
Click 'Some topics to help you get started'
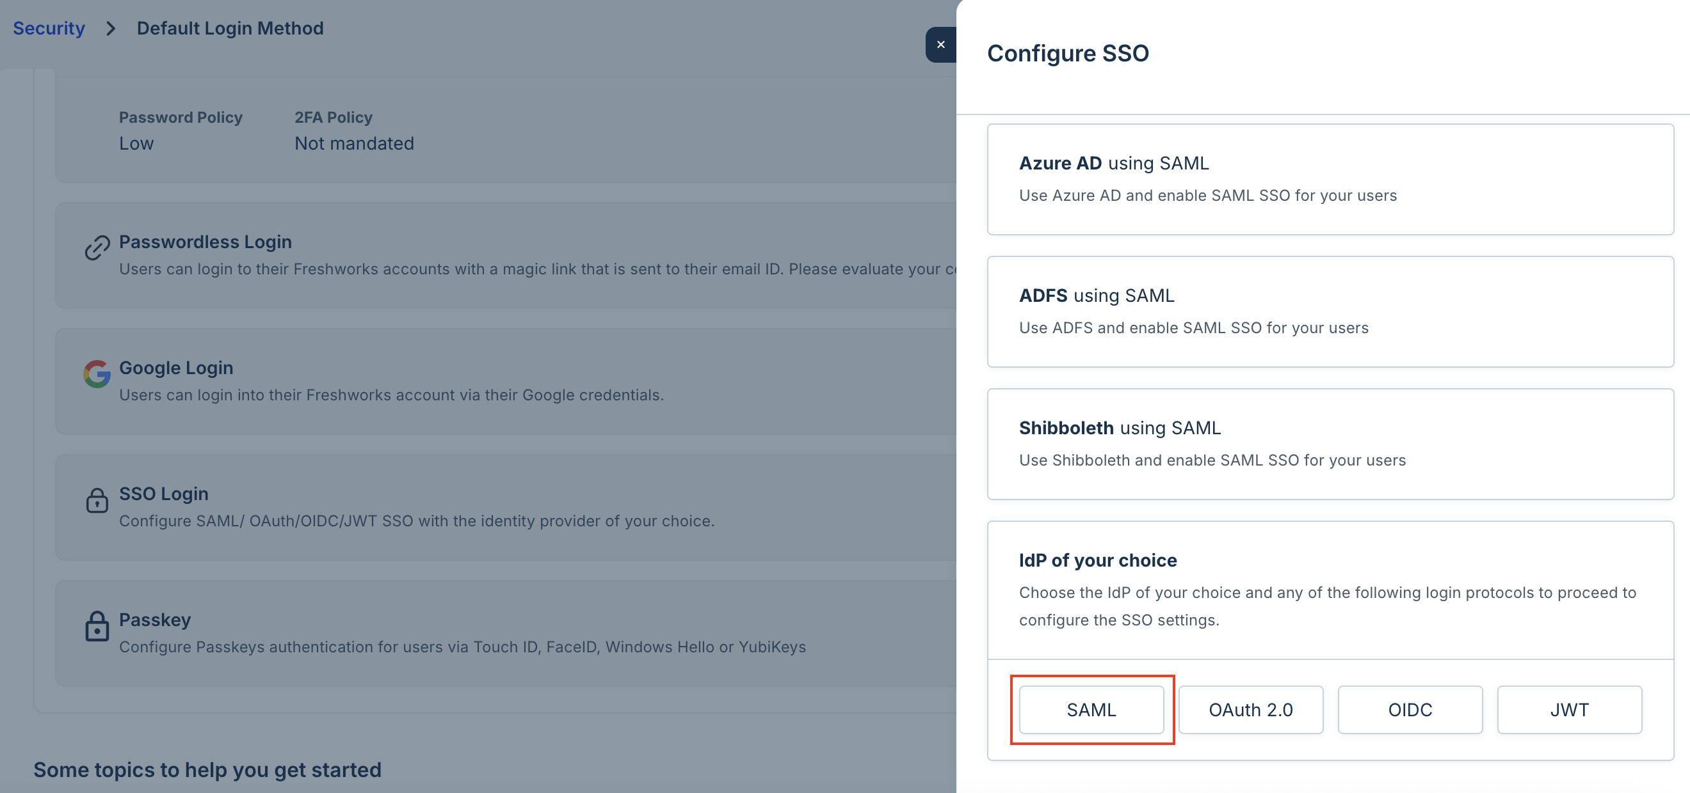[x=207, y=769]
